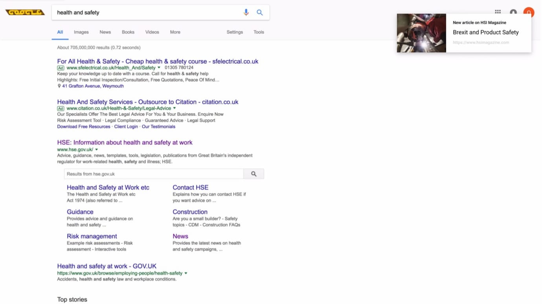Open 'Health and safety at work - GOV.UK'
This screenshot has width=542, height=304.
pos(107,266)
